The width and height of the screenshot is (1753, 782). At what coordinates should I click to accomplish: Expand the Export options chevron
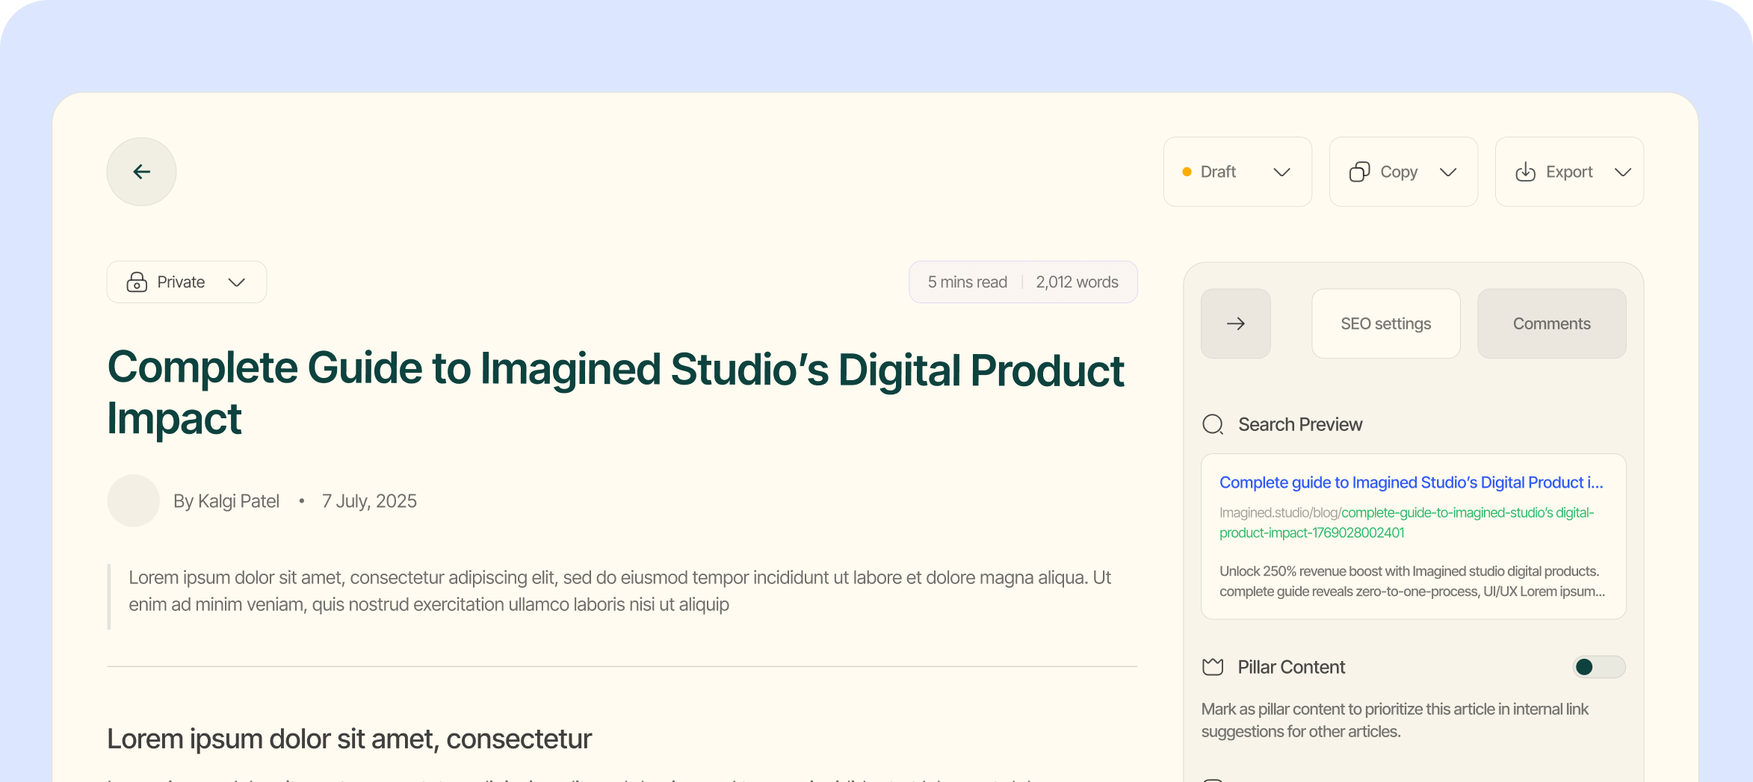pos(1622,172)
